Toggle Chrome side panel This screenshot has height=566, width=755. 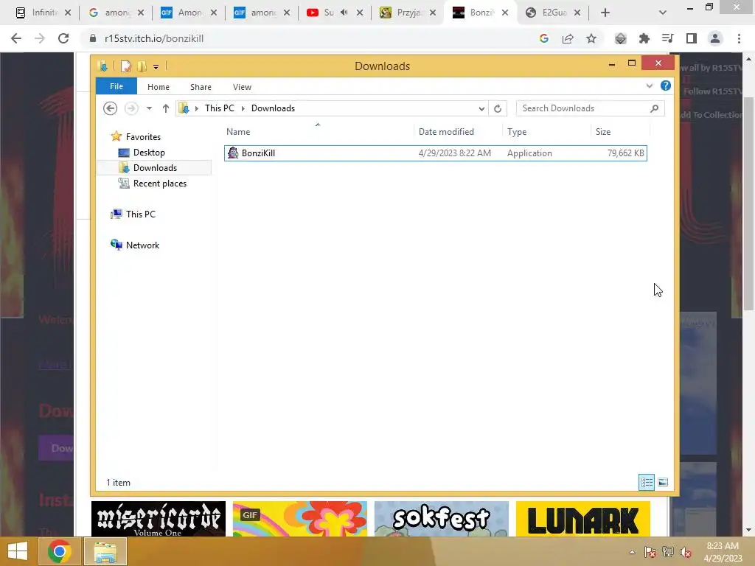click(x=692, y=38)
